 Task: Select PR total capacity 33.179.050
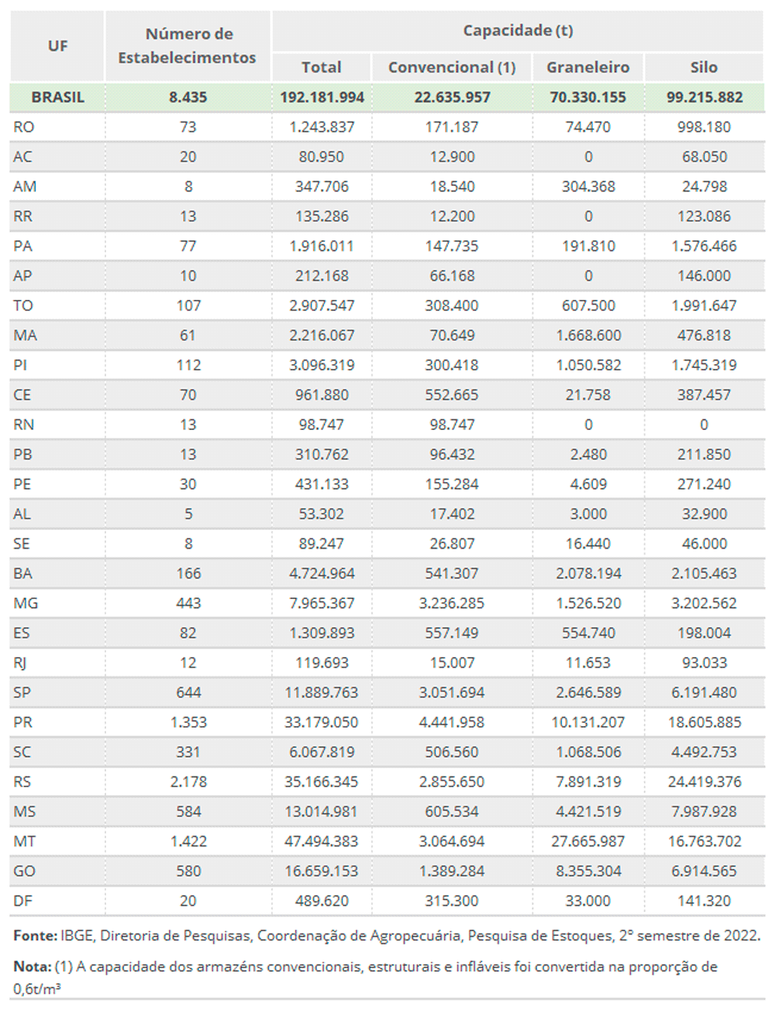point(322,722)
